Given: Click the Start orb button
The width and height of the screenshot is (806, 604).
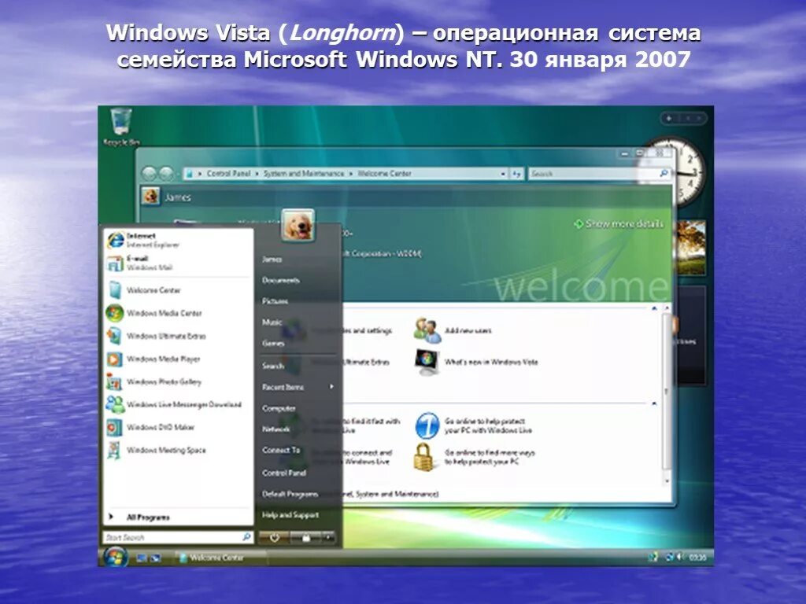Looking at the screenshot, I should (x=115, y=557).
